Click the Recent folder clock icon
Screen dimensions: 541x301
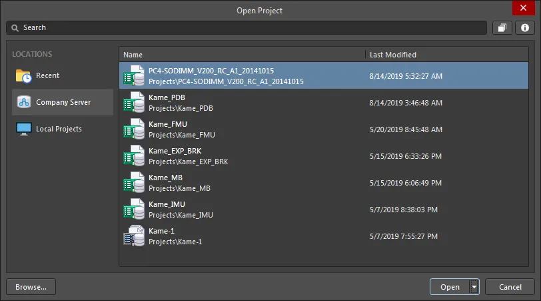pyautogui.click(x=23, y=75)
